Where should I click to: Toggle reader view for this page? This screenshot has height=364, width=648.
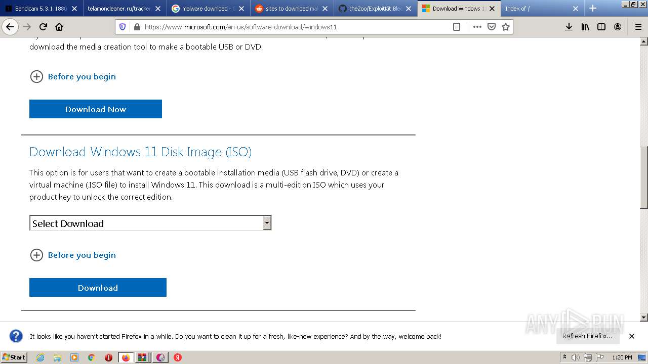pyautogui.click(x=457, y=27)
